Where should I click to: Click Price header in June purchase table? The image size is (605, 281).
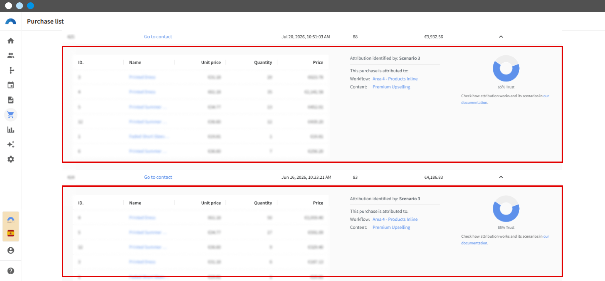(x=318, y=203)
